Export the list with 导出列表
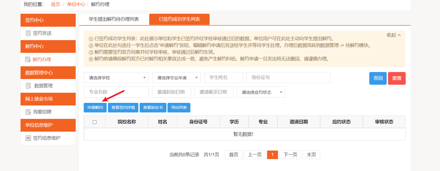The width and height of the screenshot is (440, 171). point(179,108)
